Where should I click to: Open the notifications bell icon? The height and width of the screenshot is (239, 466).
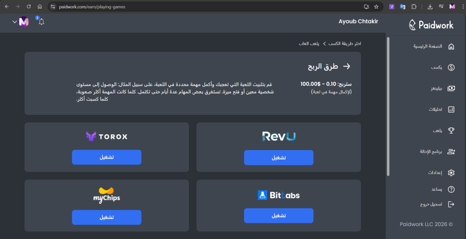[41, 22]
